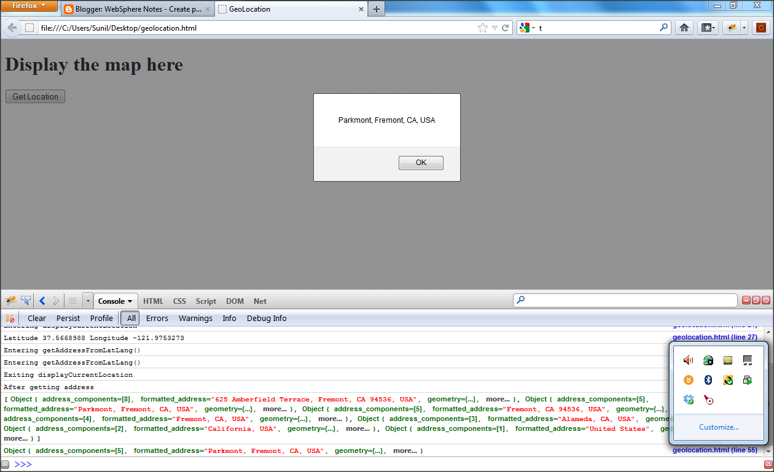
Task: Bookmark page with star icon
Action: coord(482,28)
